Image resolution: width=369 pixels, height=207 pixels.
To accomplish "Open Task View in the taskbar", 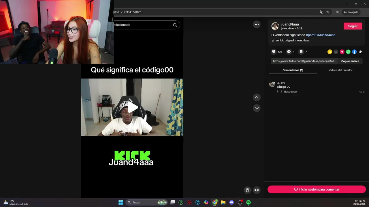I will pos(172,202).
